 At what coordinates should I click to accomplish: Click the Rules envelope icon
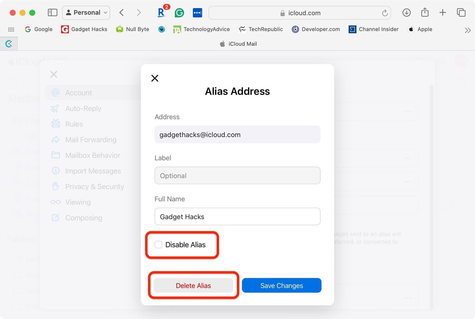pyautogui.click(x=56, y=123)
